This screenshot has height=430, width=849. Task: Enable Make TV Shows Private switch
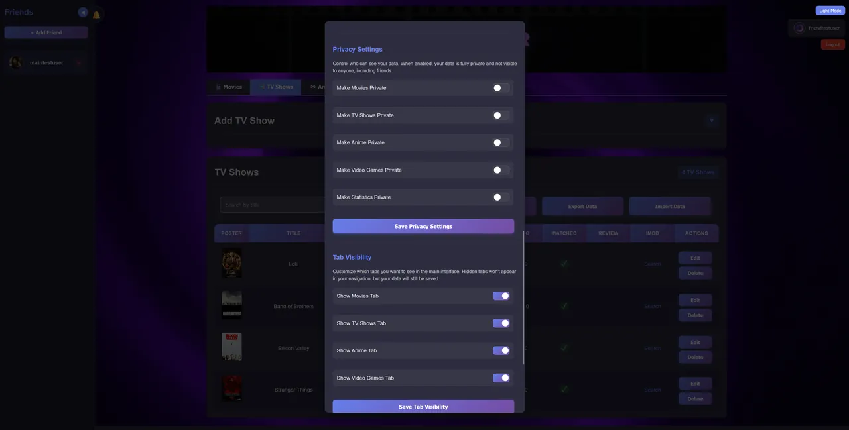point(501,115)
